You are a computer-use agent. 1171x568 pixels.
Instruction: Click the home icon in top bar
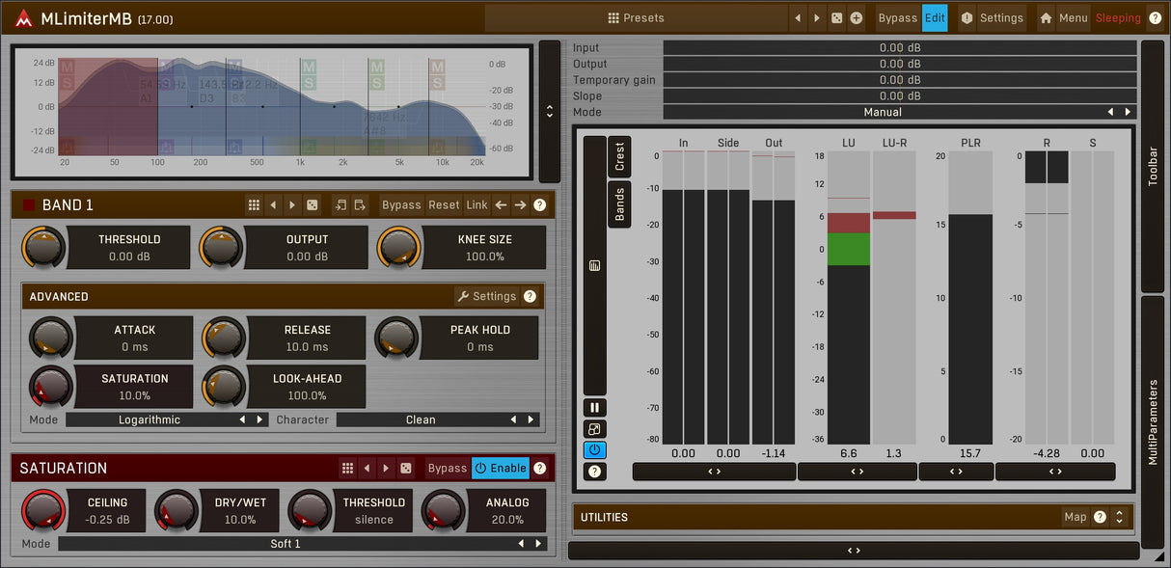[x=1046, y=18]
